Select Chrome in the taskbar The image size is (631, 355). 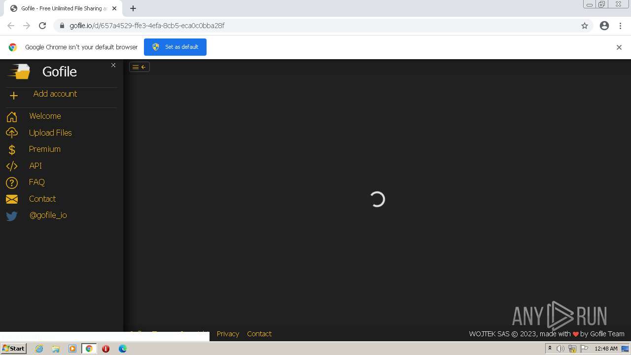89,349
